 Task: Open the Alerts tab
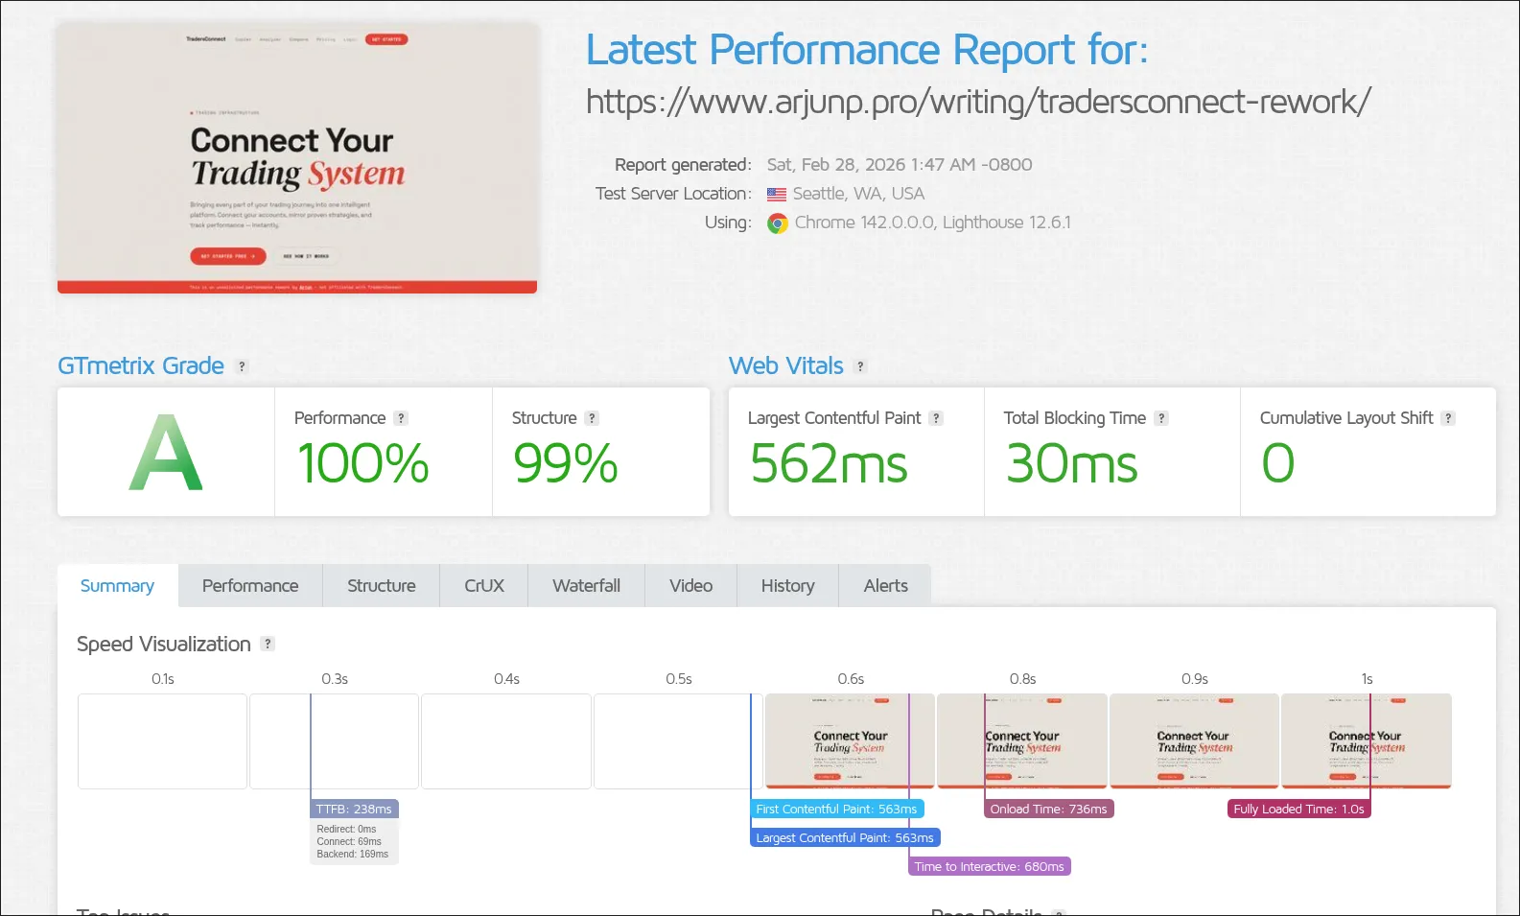coord(885,586)
